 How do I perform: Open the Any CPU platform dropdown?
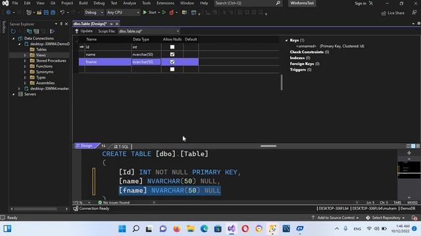pyautogui.click(x=123, y=12)
